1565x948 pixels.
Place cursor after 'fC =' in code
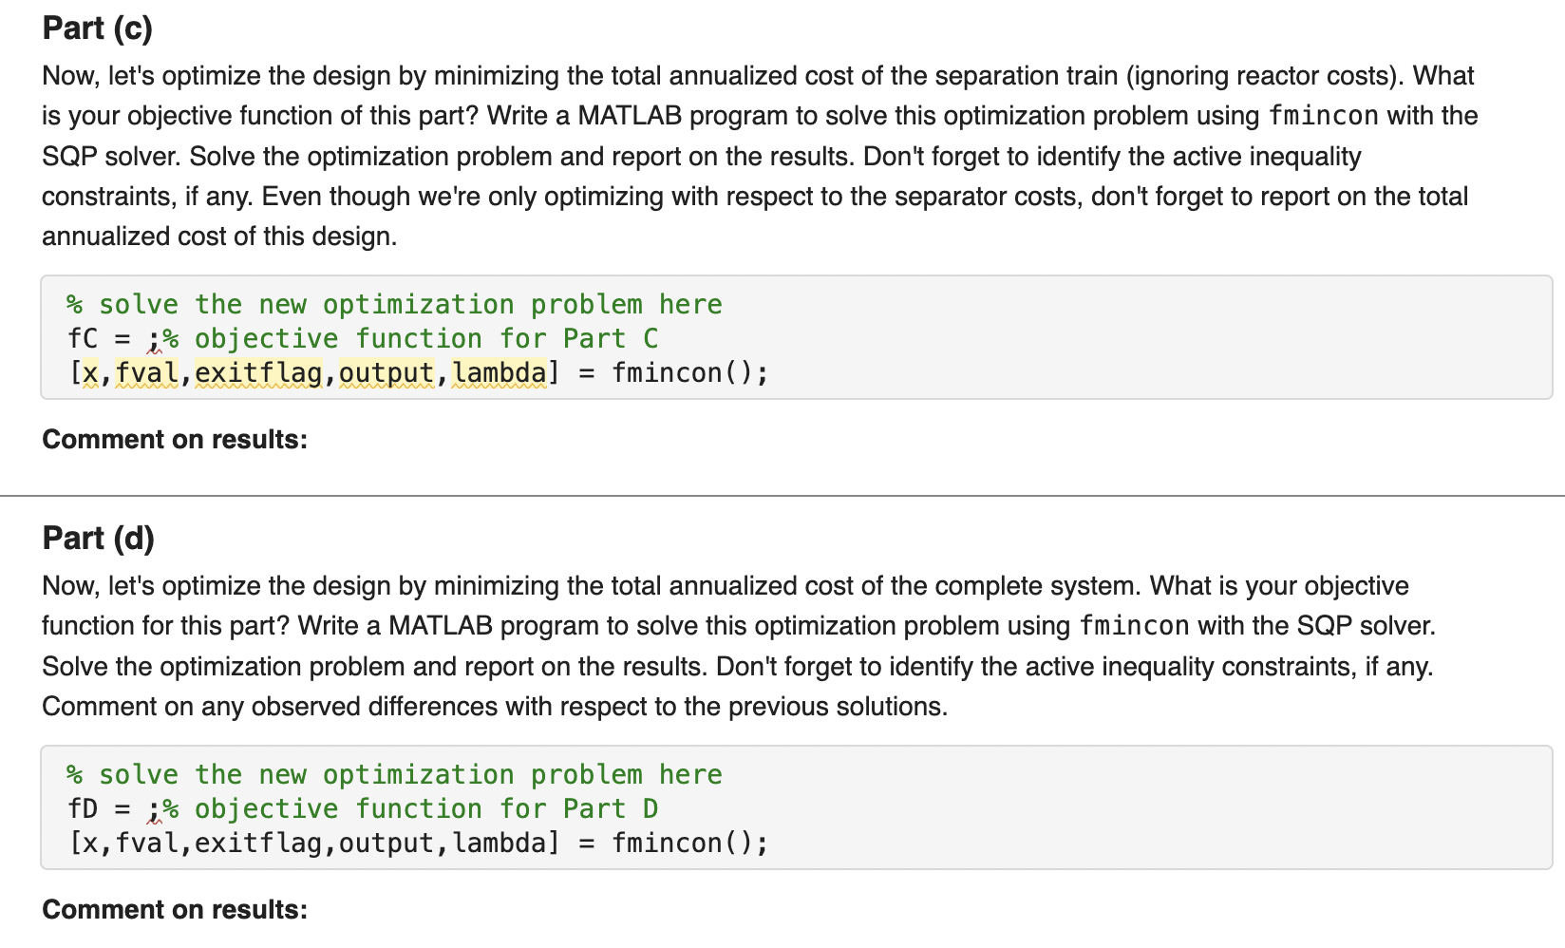click(139, 339)
